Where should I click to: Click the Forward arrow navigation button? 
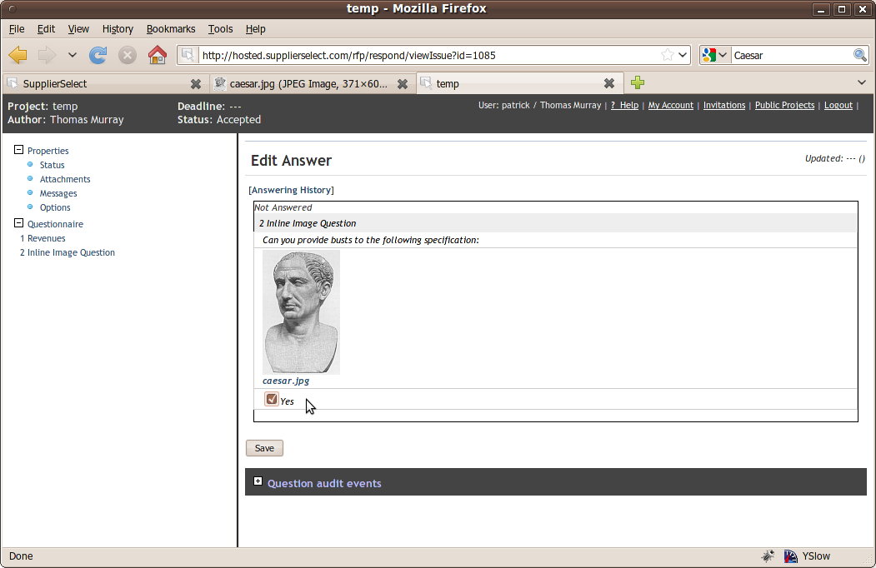click(47, 55)
